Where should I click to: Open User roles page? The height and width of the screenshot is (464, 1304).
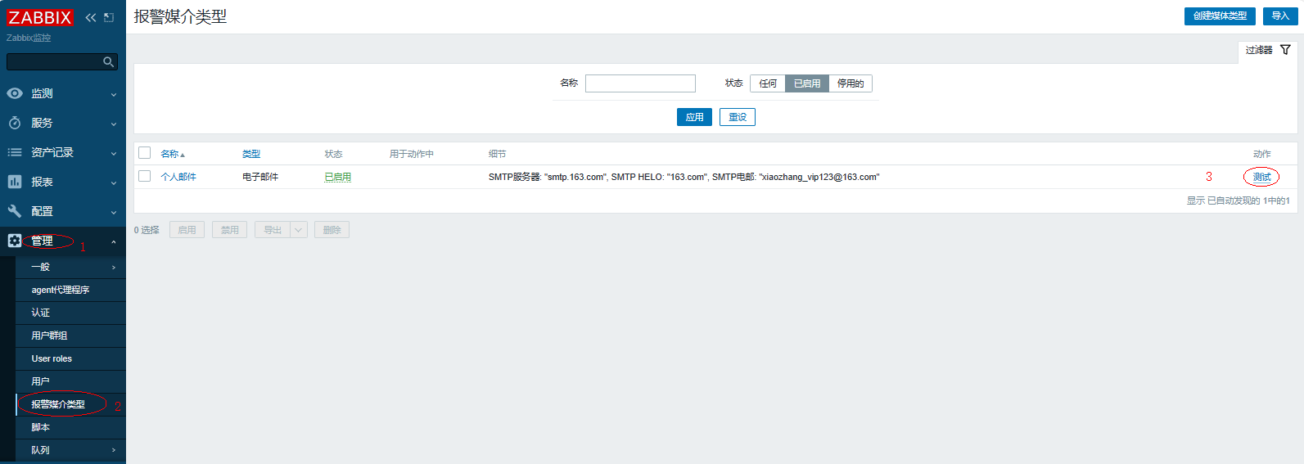coord(70,358)
